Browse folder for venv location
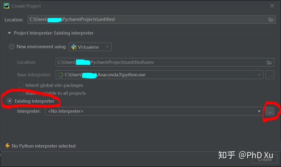Screen dimensions: 281x167 (269, 62)
